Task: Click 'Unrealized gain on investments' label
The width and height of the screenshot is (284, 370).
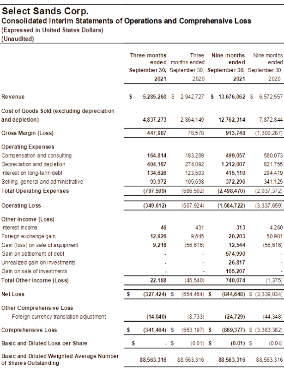Action: (38, 263)
